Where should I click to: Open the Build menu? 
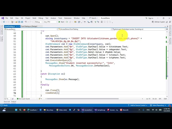[34, 18]
